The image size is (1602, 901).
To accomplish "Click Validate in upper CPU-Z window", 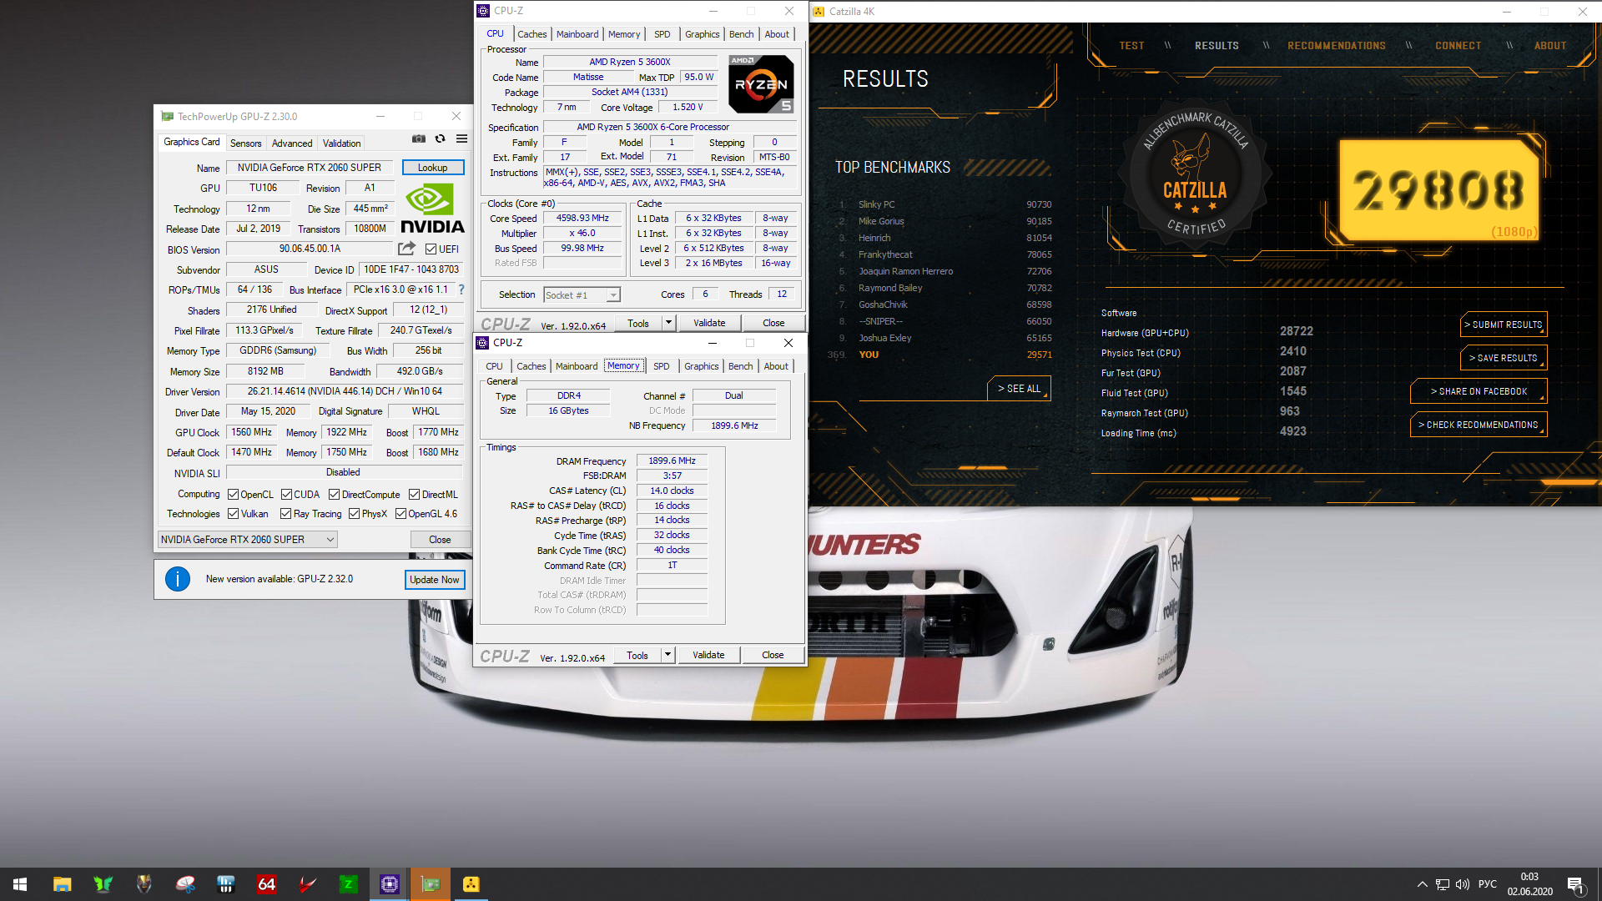I will (709, 323).
